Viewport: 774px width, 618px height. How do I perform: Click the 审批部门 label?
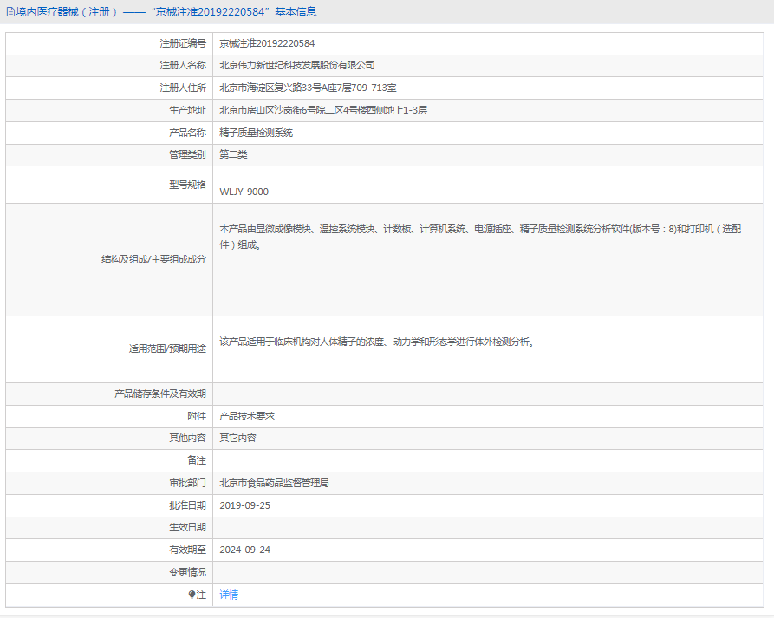187,483
